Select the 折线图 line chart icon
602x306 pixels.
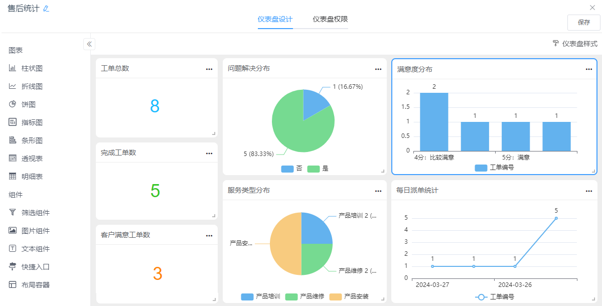tap(13, 86)
